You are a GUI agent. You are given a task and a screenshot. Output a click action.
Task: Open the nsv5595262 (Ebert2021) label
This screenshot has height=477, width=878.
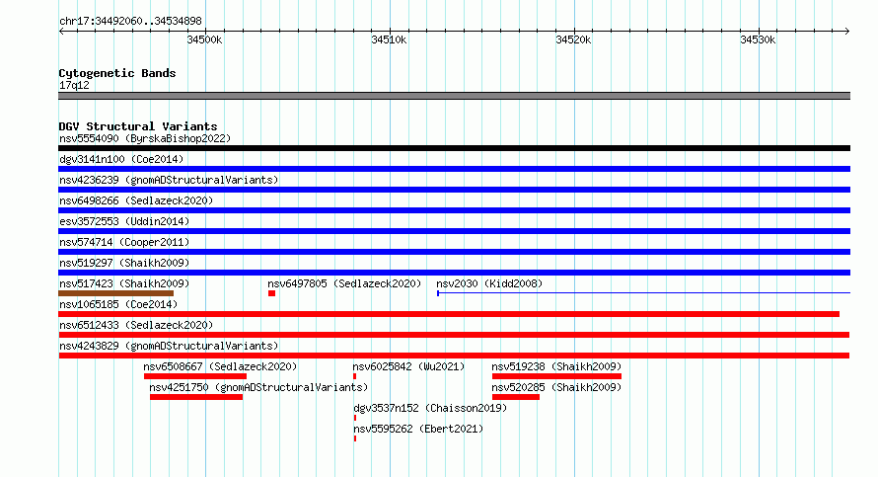pyautogui.click(x=418, y=429)
